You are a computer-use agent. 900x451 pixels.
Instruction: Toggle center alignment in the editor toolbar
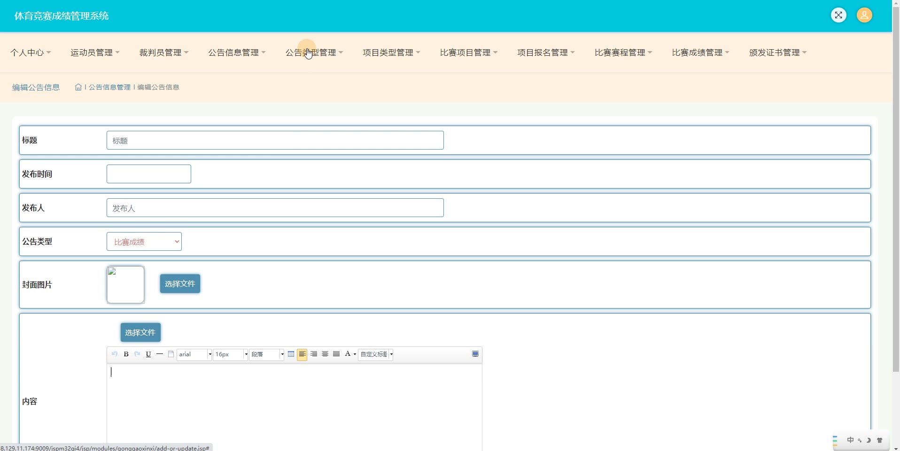325,354
